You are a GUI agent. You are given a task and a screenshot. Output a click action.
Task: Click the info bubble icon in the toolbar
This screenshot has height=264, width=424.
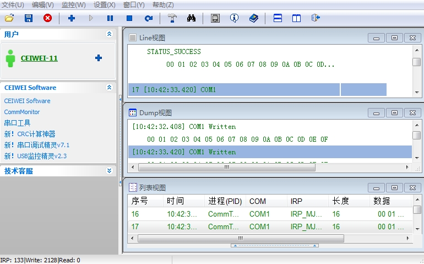point(234,18)
